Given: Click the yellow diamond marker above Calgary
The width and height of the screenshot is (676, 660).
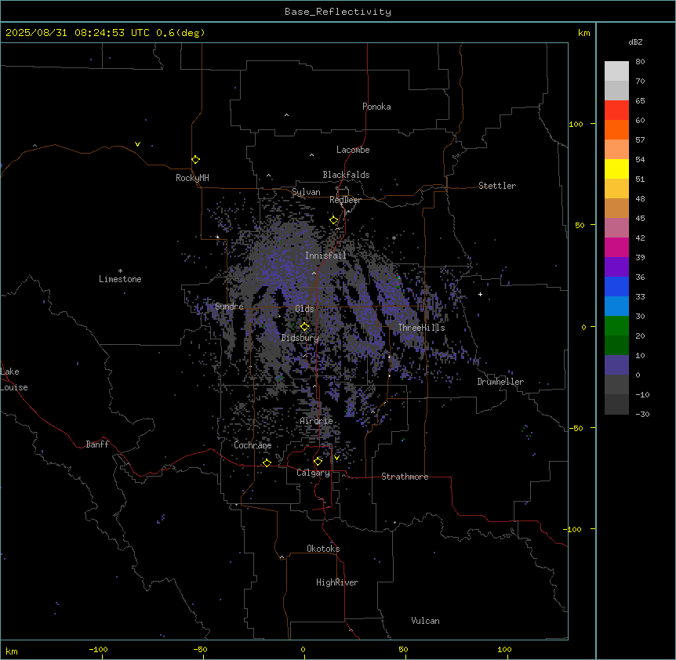Looking at the screenshot, I should 318,462.
